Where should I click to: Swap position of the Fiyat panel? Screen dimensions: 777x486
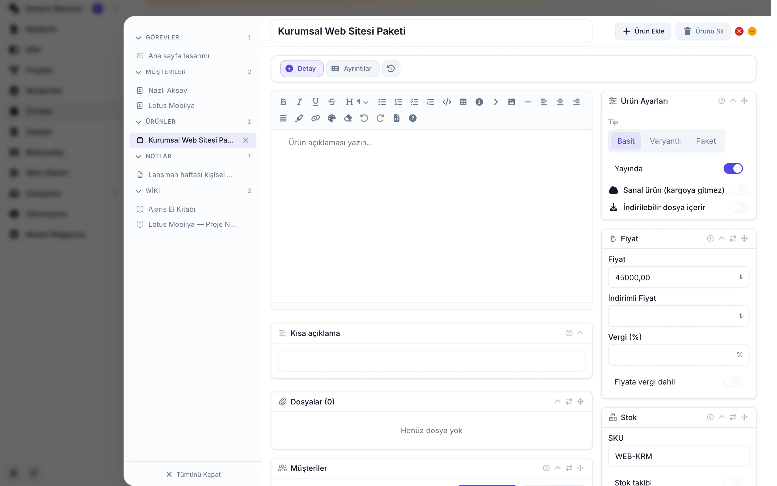coord(733,238)
